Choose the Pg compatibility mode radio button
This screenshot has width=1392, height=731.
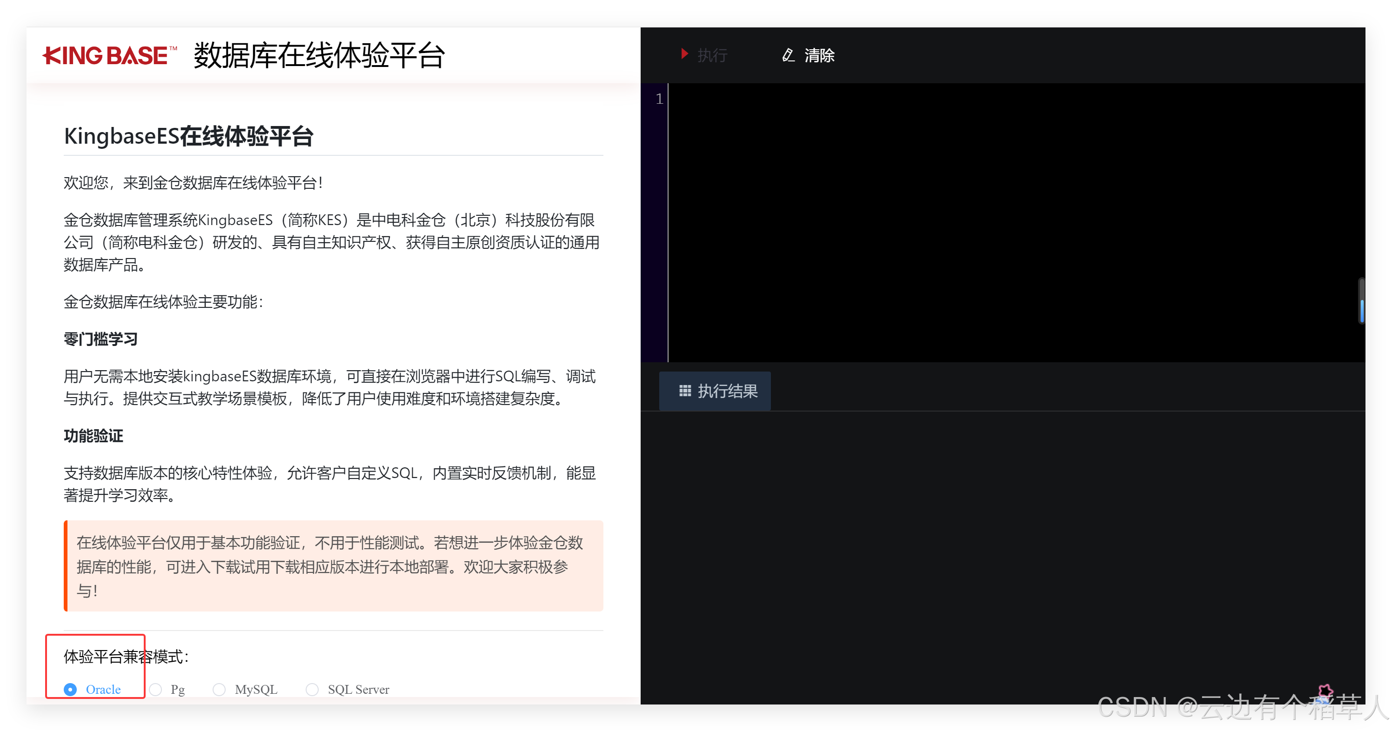click(156, 690)
